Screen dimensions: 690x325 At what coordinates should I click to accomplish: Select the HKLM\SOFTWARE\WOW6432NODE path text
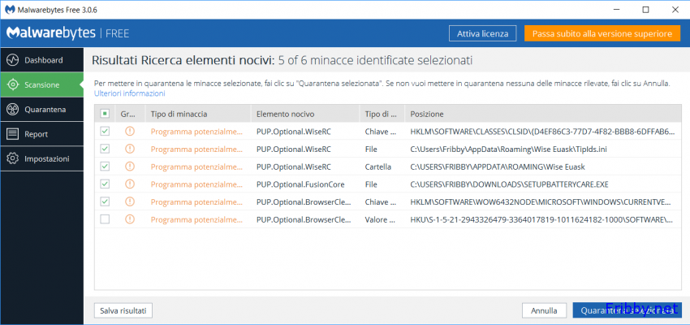[x=541, y=201]
